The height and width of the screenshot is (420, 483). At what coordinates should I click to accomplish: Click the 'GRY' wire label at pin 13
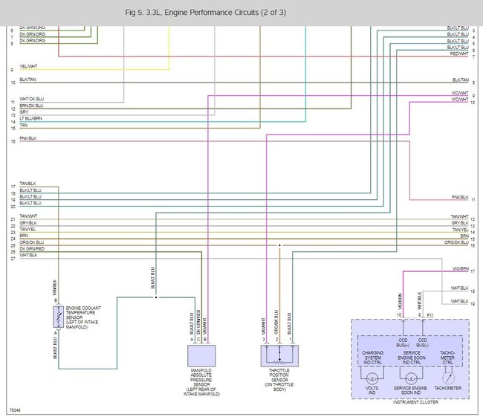coord(24,112)
